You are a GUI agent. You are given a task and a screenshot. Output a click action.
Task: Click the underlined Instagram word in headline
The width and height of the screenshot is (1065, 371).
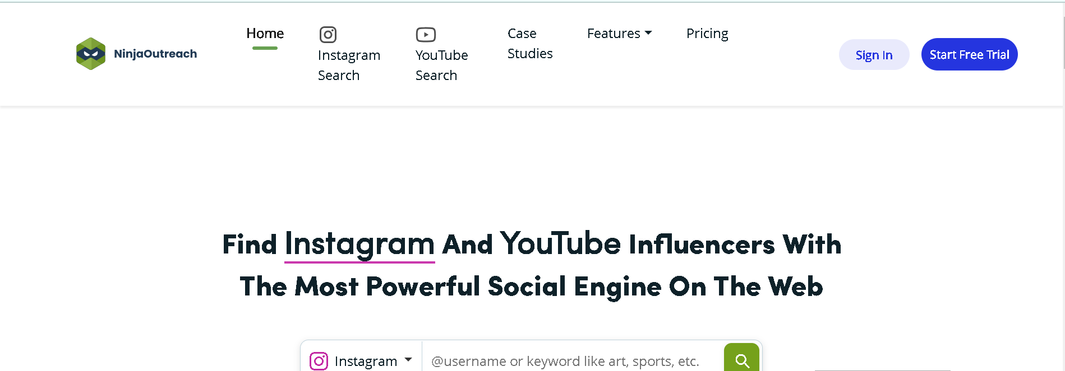[x=359, y=245]
